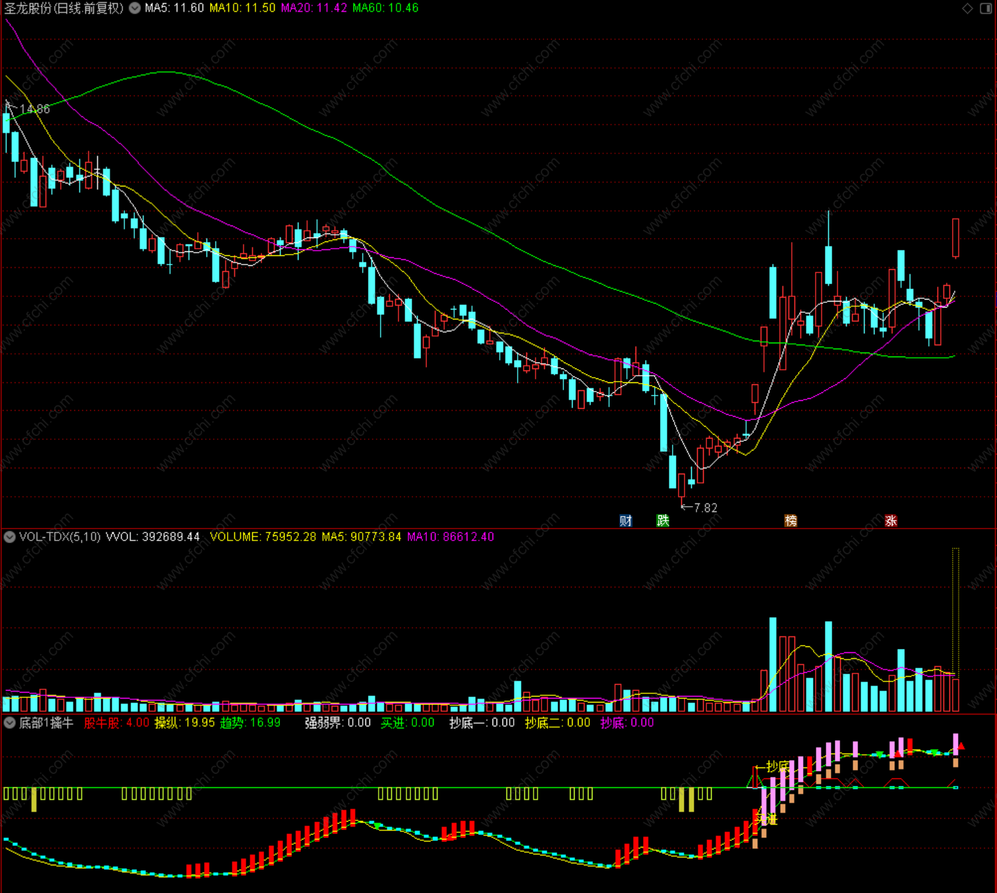Click the latest red candlestick on right

pyautogui.click(x=956, y=237)
